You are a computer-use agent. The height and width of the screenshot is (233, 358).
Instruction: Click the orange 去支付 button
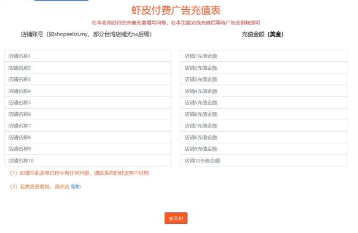[x=176, y=218]
